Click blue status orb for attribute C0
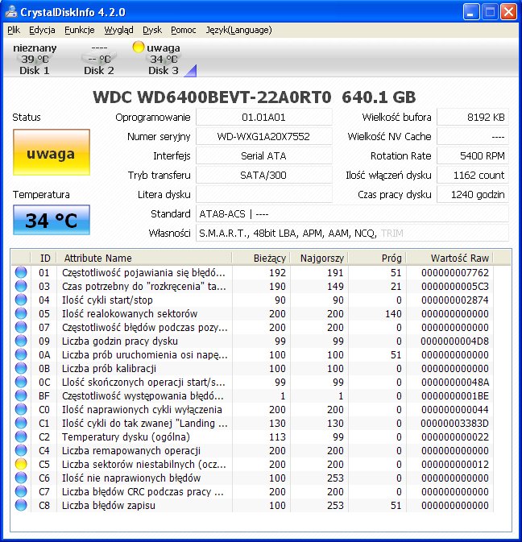This screenshot has width=522, height=542. 21,409
